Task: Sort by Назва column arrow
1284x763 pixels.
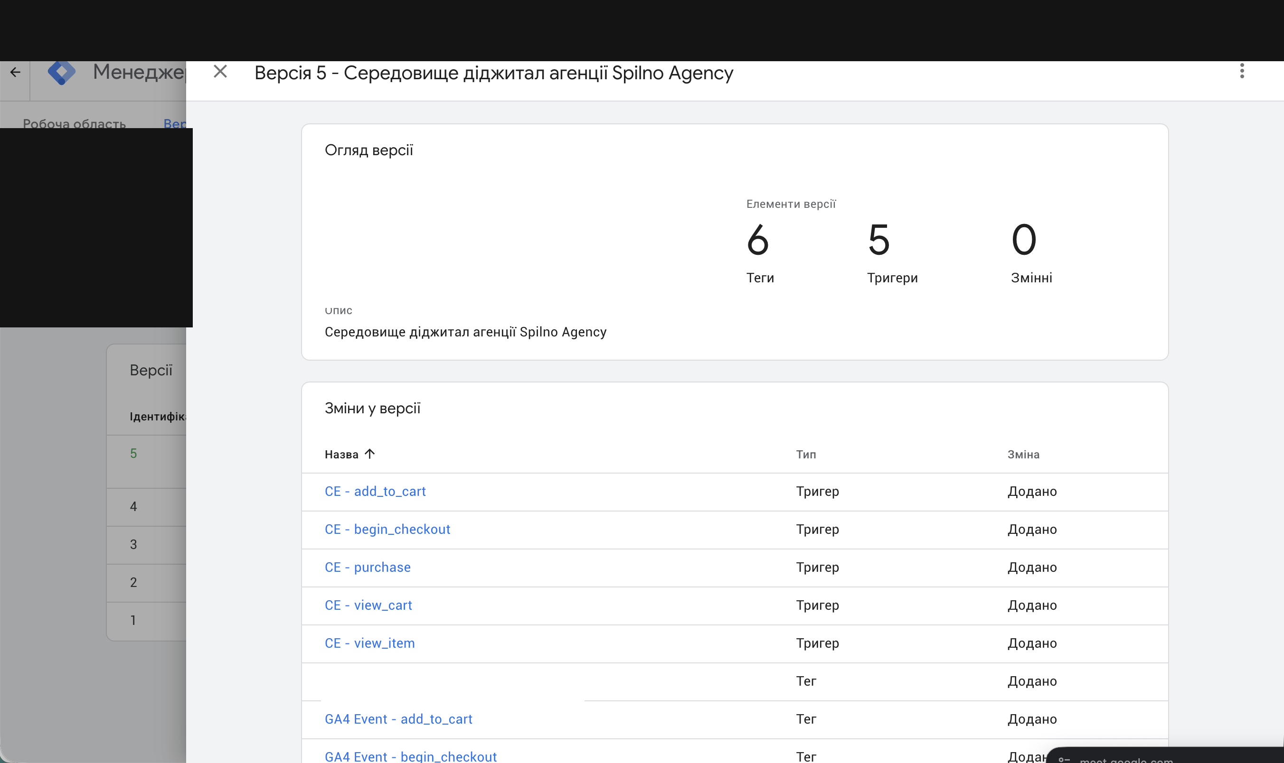Action: [369, 454]
